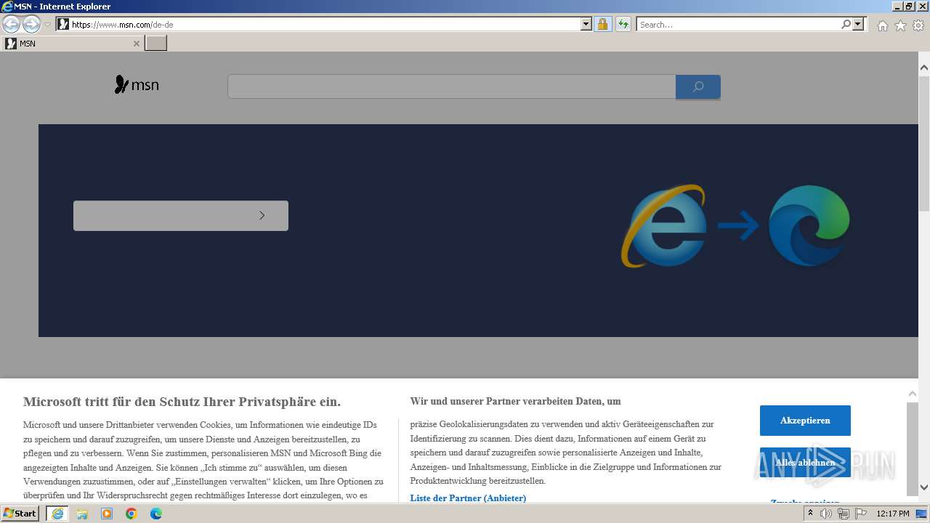Click the heading Microsoft tritt für den Schutz
Screen dimensions: 930x523
[182, 402]
